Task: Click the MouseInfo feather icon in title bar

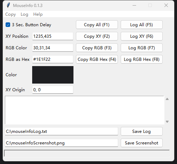Action: point(8,5)
